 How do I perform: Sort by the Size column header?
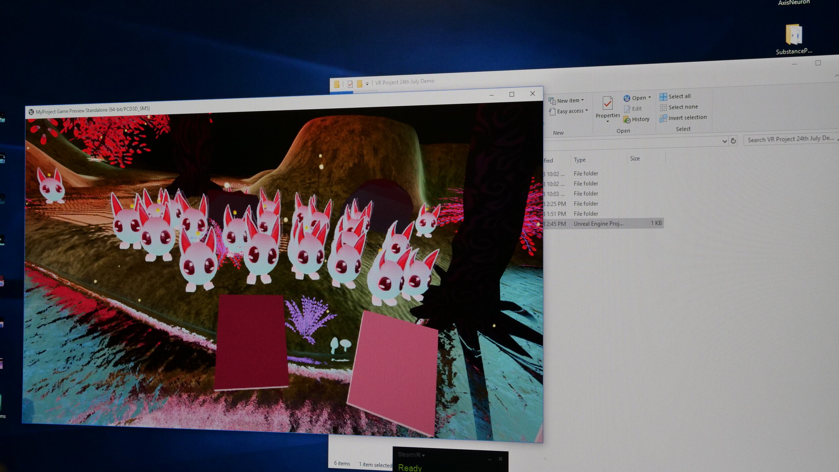click(x=635, y=158)
